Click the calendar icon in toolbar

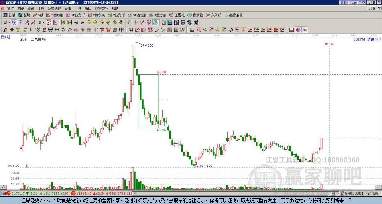pyautogui.click(x=163, y=22)
